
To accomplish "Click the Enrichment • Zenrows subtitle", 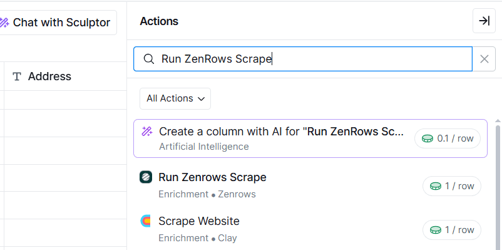I will pos(207,194).
